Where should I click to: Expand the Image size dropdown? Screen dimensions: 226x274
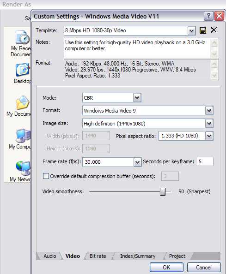point(209,124)
